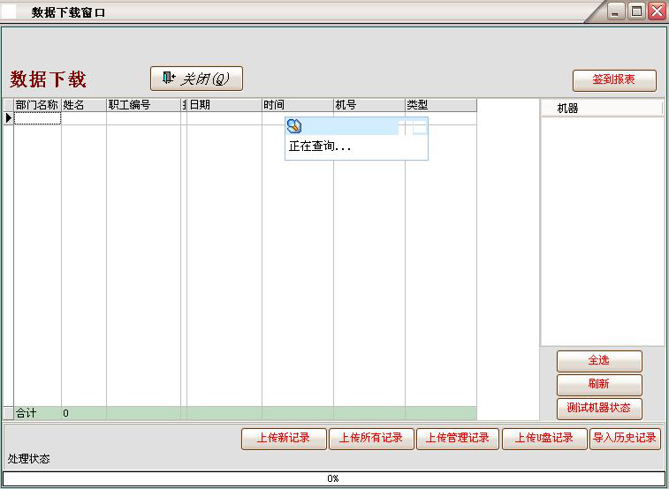669x489 pixels.
Task: Click the first empty 部门名称 cell
Action: pyautogui.click(x=37, y=118)
